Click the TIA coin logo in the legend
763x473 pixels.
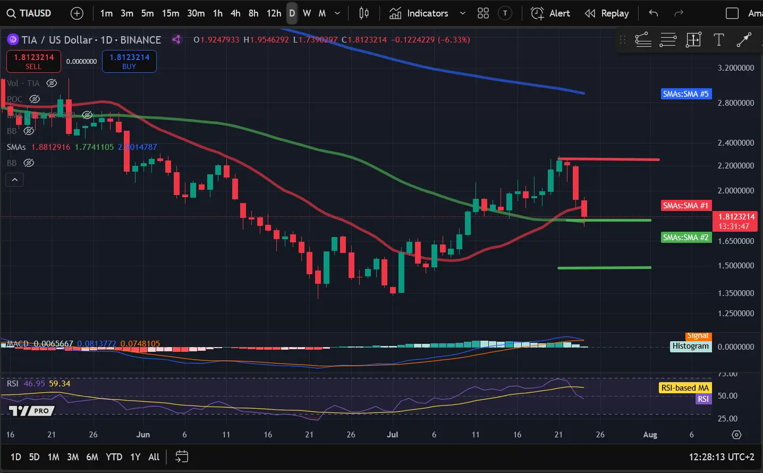point(12,40)
